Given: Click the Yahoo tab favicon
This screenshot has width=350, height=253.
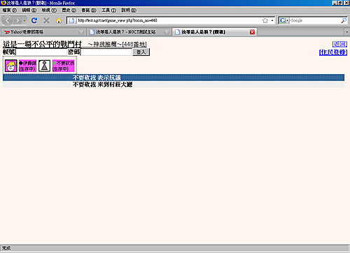Looking at the screenshot, I should point(6,32).
